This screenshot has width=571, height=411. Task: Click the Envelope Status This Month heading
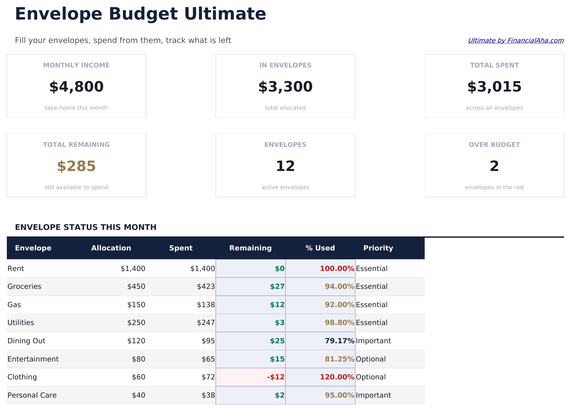point(86,227)
